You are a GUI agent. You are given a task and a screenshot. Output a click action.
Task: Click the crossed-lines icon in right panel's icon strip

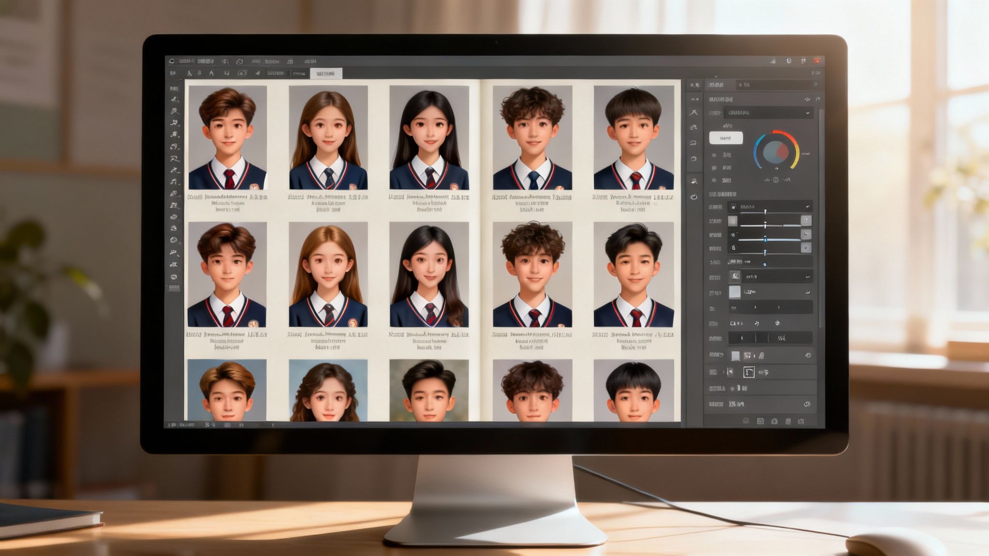click(694, 113)
